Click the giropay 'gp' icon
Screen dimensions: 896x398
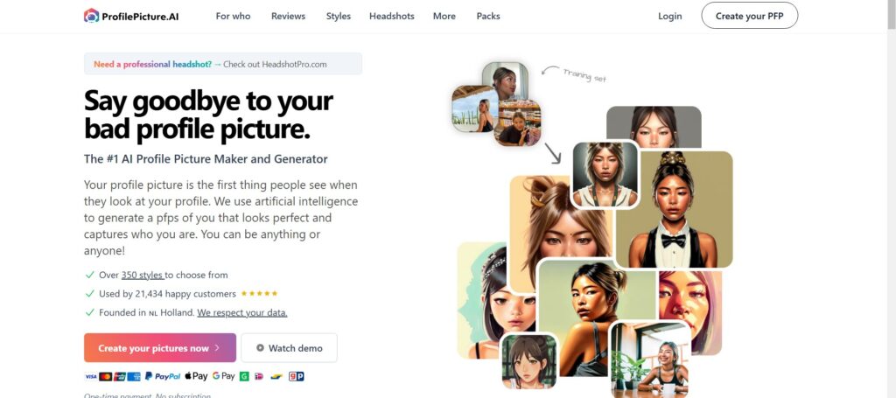(x=296, y=376)
